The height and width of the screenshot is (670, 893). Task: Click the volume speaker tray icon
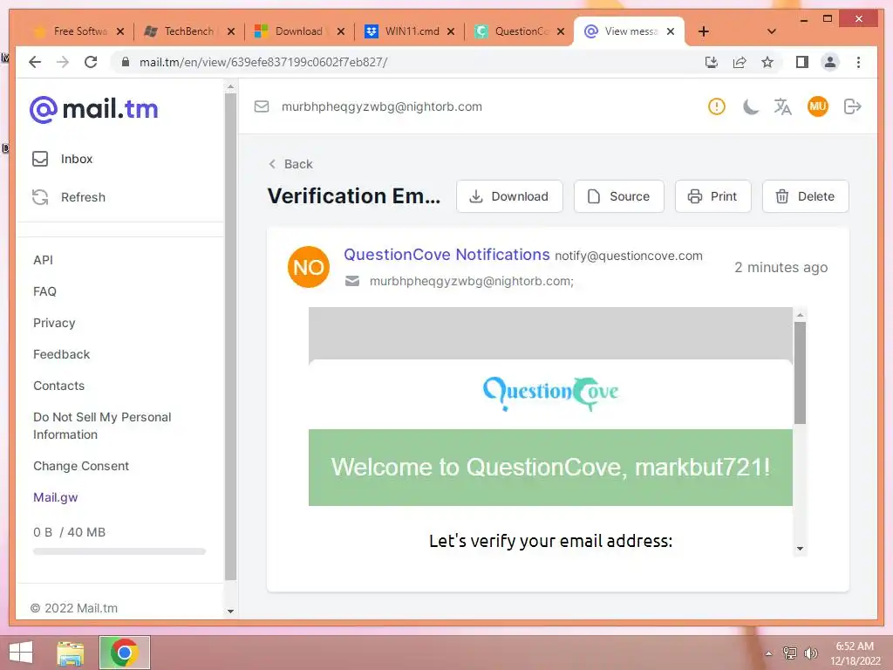[x=811, y=653]
